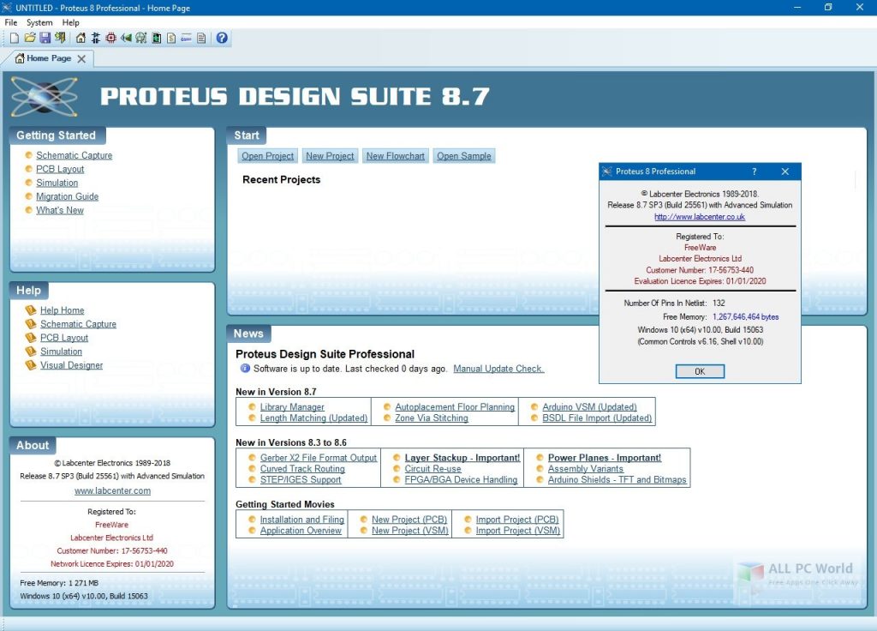
Task: Open Bill of Materials toolbar icon
Action: pos(171,38)
